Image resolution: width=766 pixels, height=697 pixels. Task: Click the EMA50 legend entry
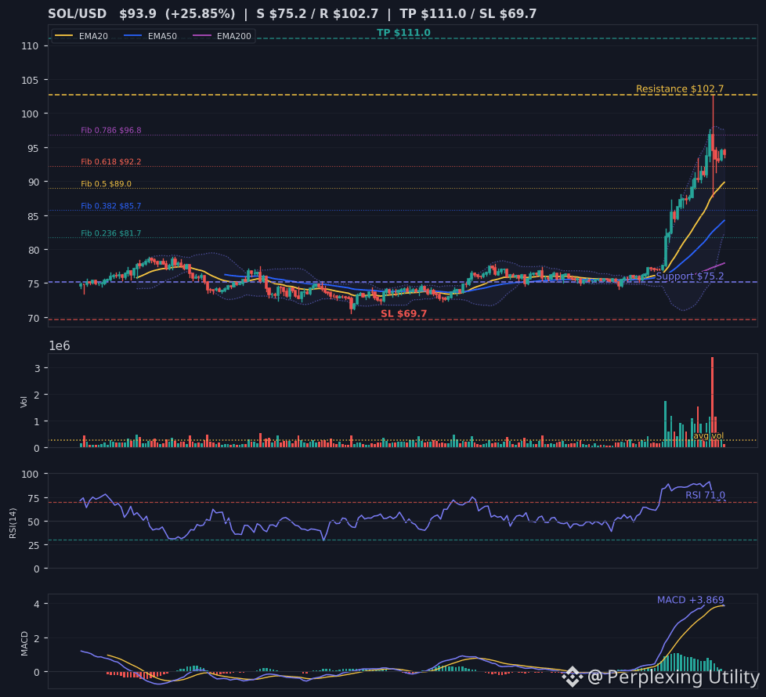(150, 36)
